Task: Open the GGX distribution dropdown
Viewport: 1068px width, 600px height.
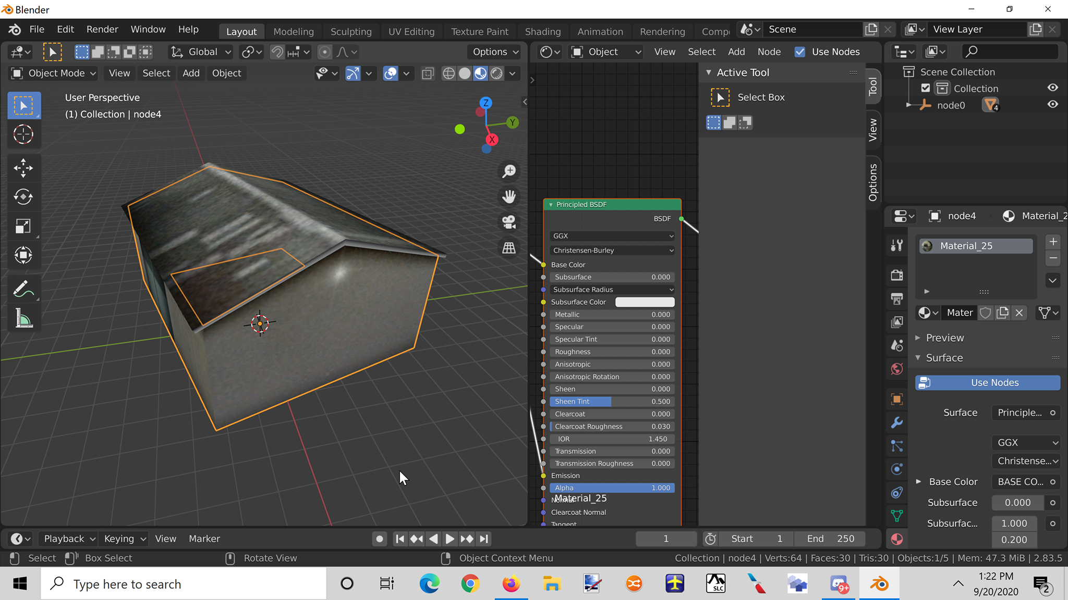Action: coord(611,236)
